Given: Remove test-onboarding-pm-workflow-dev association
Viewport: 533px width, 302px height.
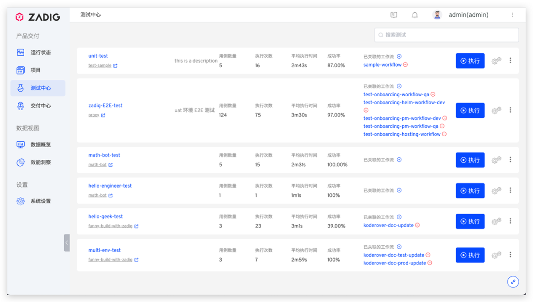Looking at the screenshot, I should coord(445,118).
